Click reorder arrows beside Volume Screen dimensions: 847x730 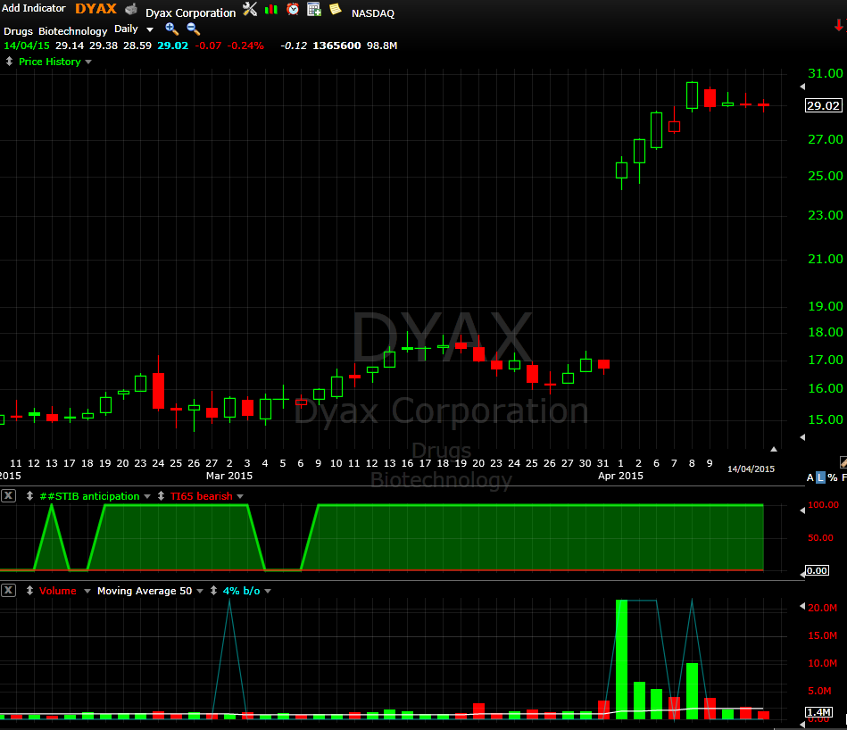(29, 590)
